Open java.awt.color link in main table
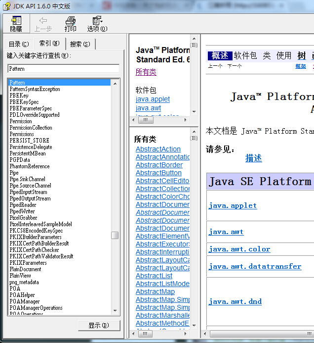The height and width of the screenshot is (343, 314). (239, 249)
